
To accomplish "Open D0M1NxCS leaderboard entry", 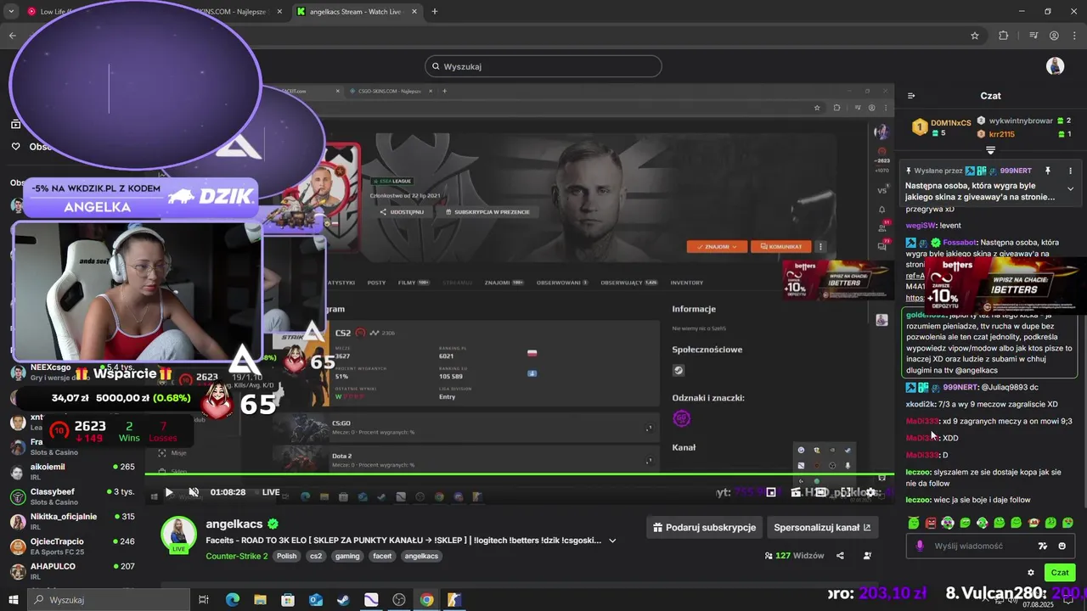I will pyautogui.click(x=941, y=127).
